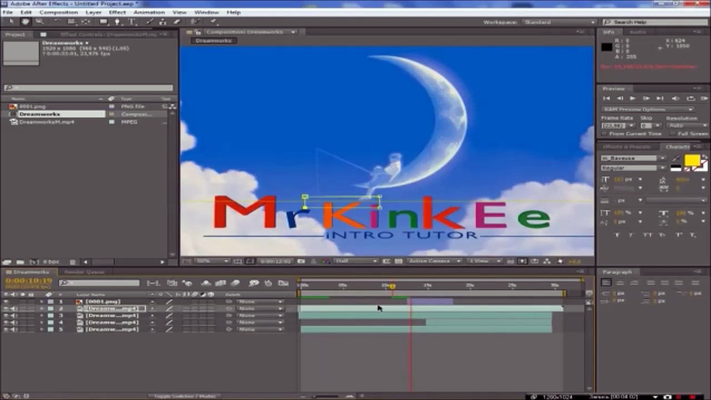Click the Search Help field
This screenshot has width=711, height=400.
tap(655, 22)
